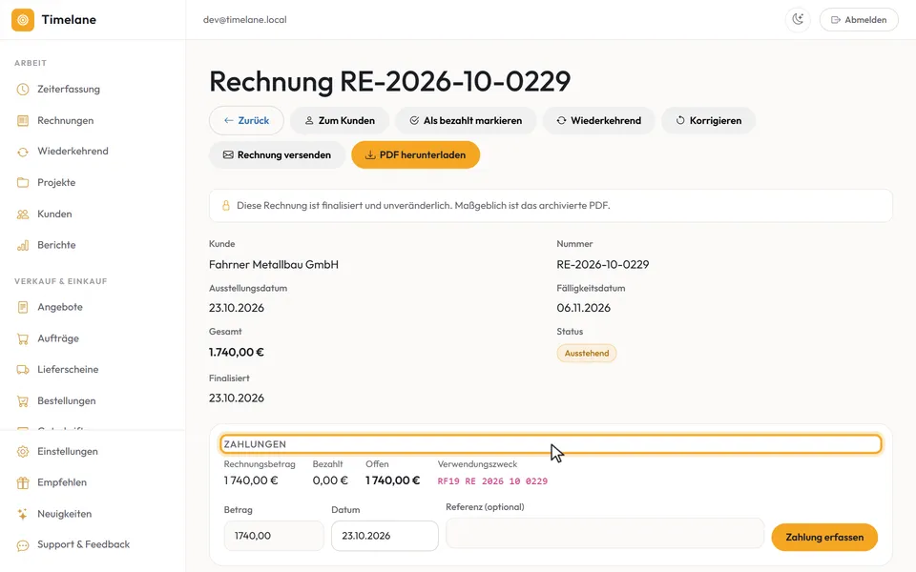Screen dimensions: 916x572
Task: Click the folder icon beside Projekte
Action: (x=23, y=183)
